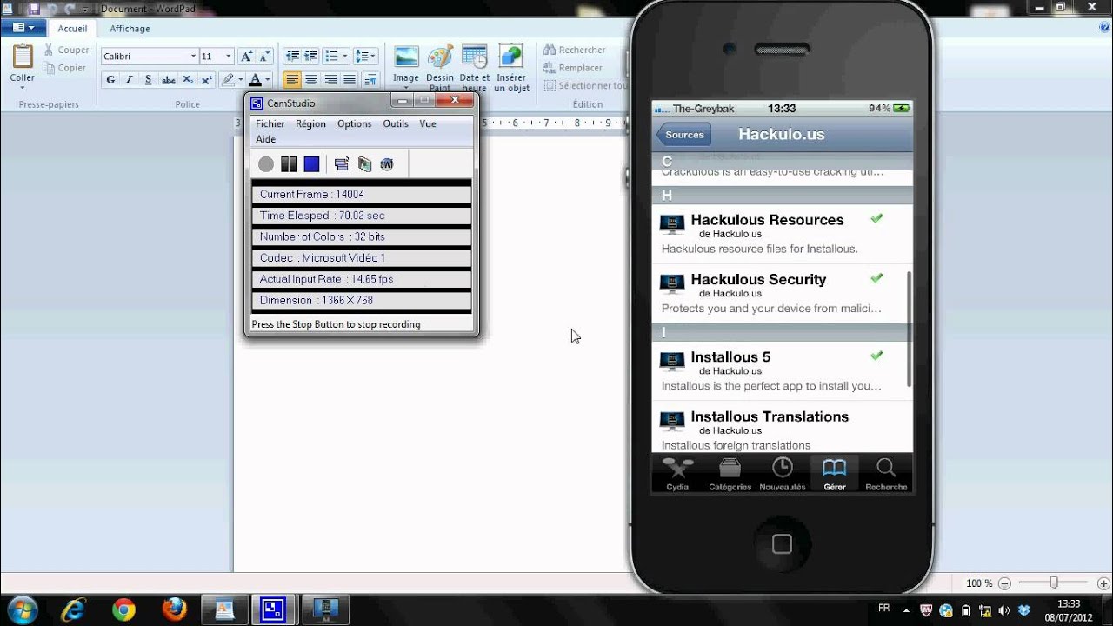Image resolution: width=1113 pixels, height=626 pixels.
Task: Toggle strikethrough (abc) formatting
Action: (169, 80)
